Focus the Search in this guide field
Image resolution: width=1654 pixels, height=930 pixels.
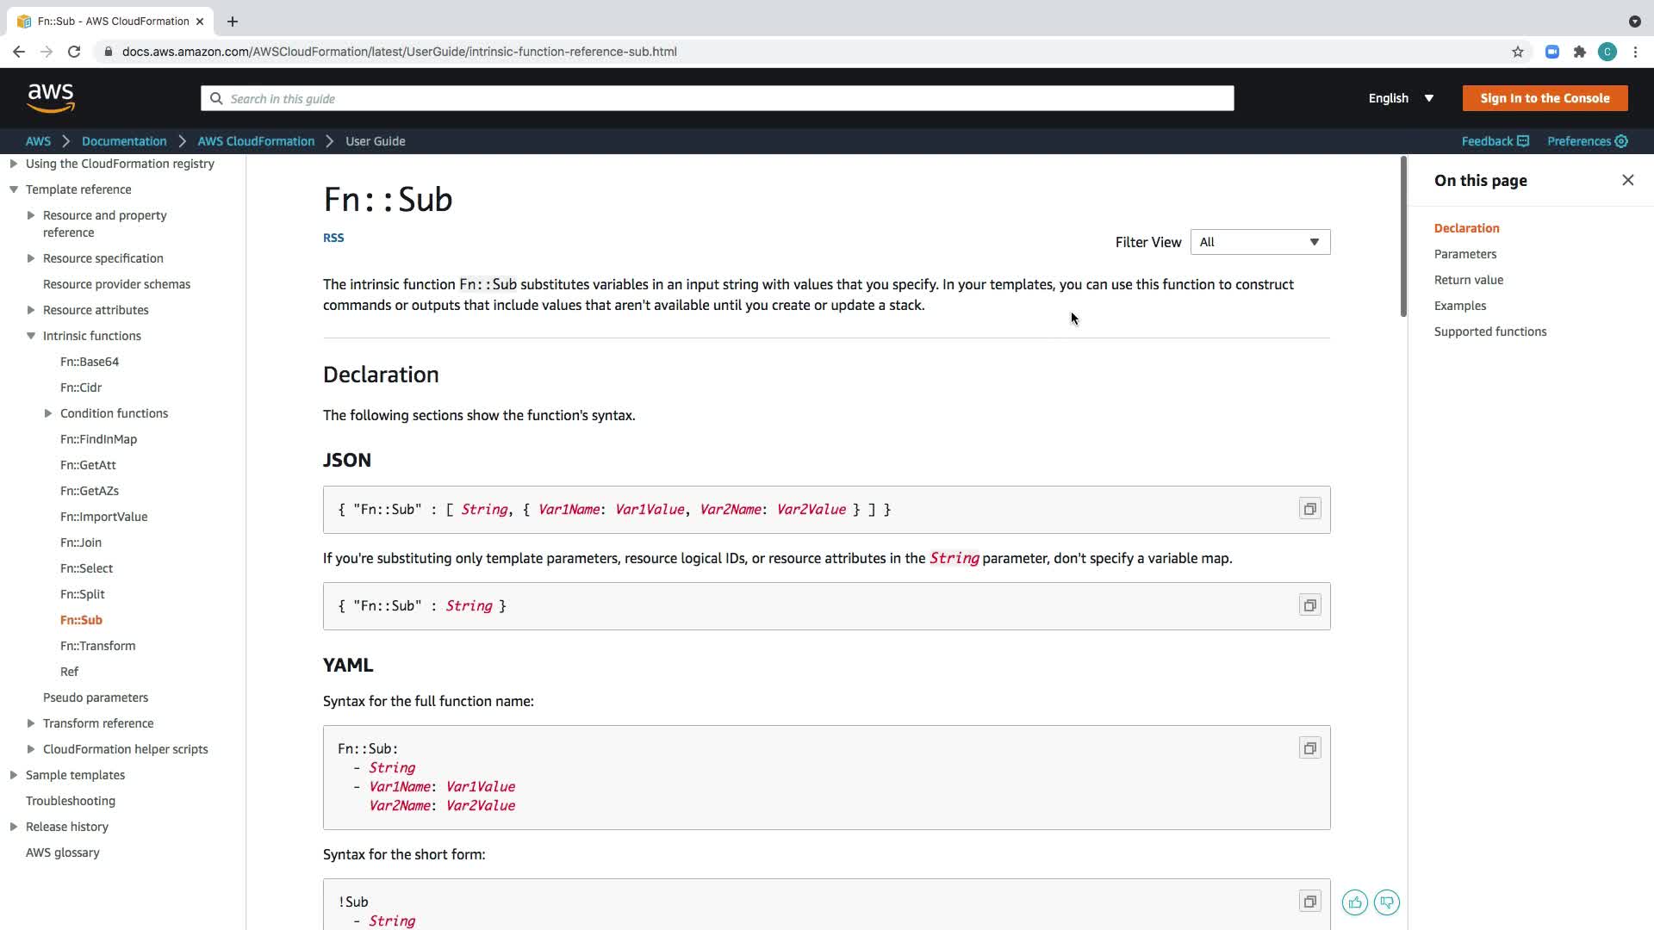click(717, 98)
